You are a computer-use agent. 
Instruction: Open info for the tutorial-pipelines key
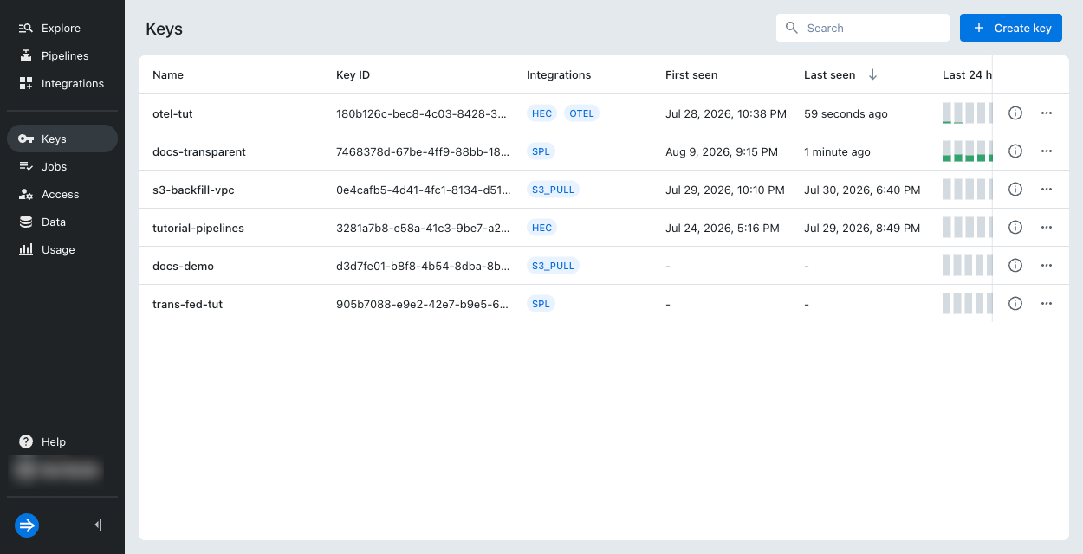(x=1015, y=228)
